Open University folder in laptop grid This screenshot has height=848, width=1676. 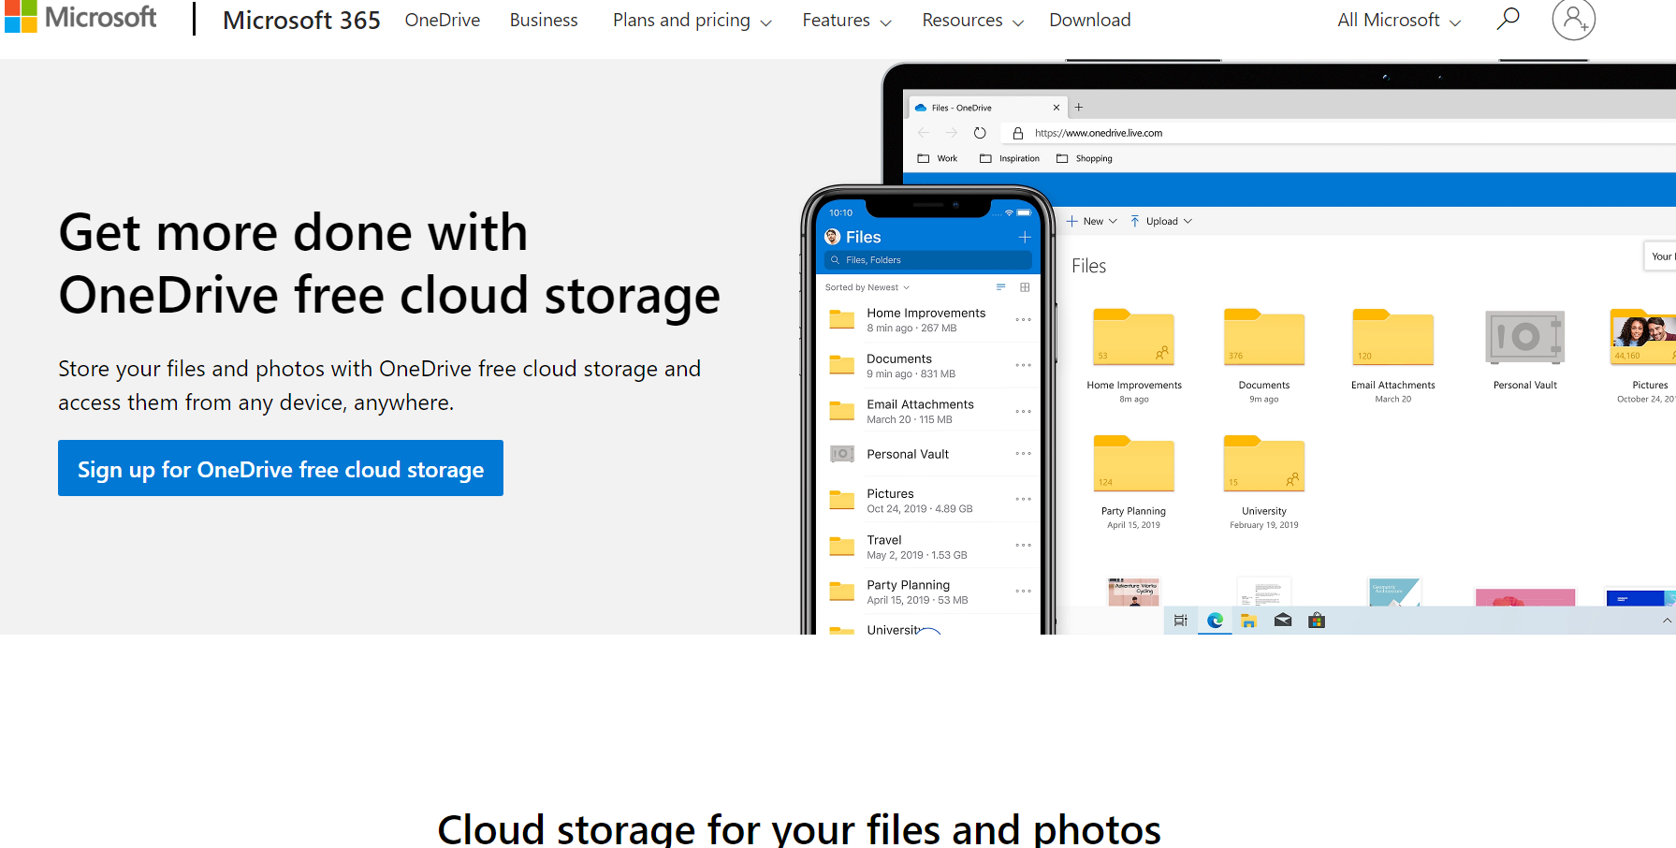[1264, 463]
